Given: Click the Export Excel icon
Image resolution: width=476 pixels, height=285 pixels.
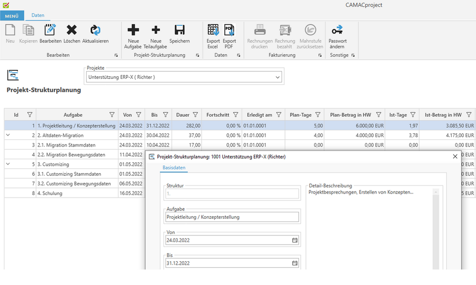Looking at the screenshot, I should pyautogui.click(x=213, y=30).
